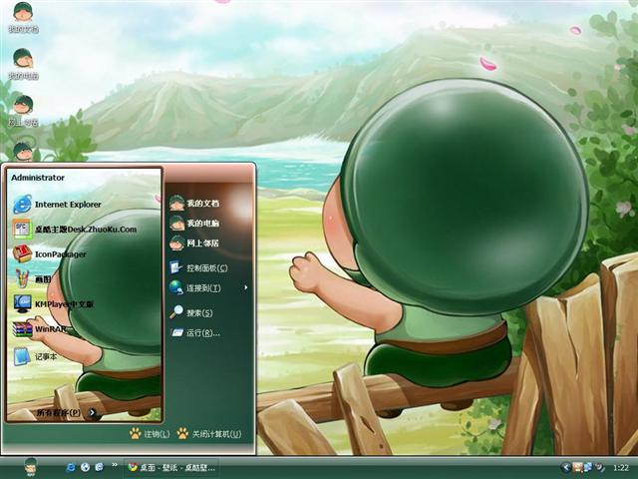This screenshot has height=479, width=638.
Task: Click the Administrator user name header
Action: point(38,178)
